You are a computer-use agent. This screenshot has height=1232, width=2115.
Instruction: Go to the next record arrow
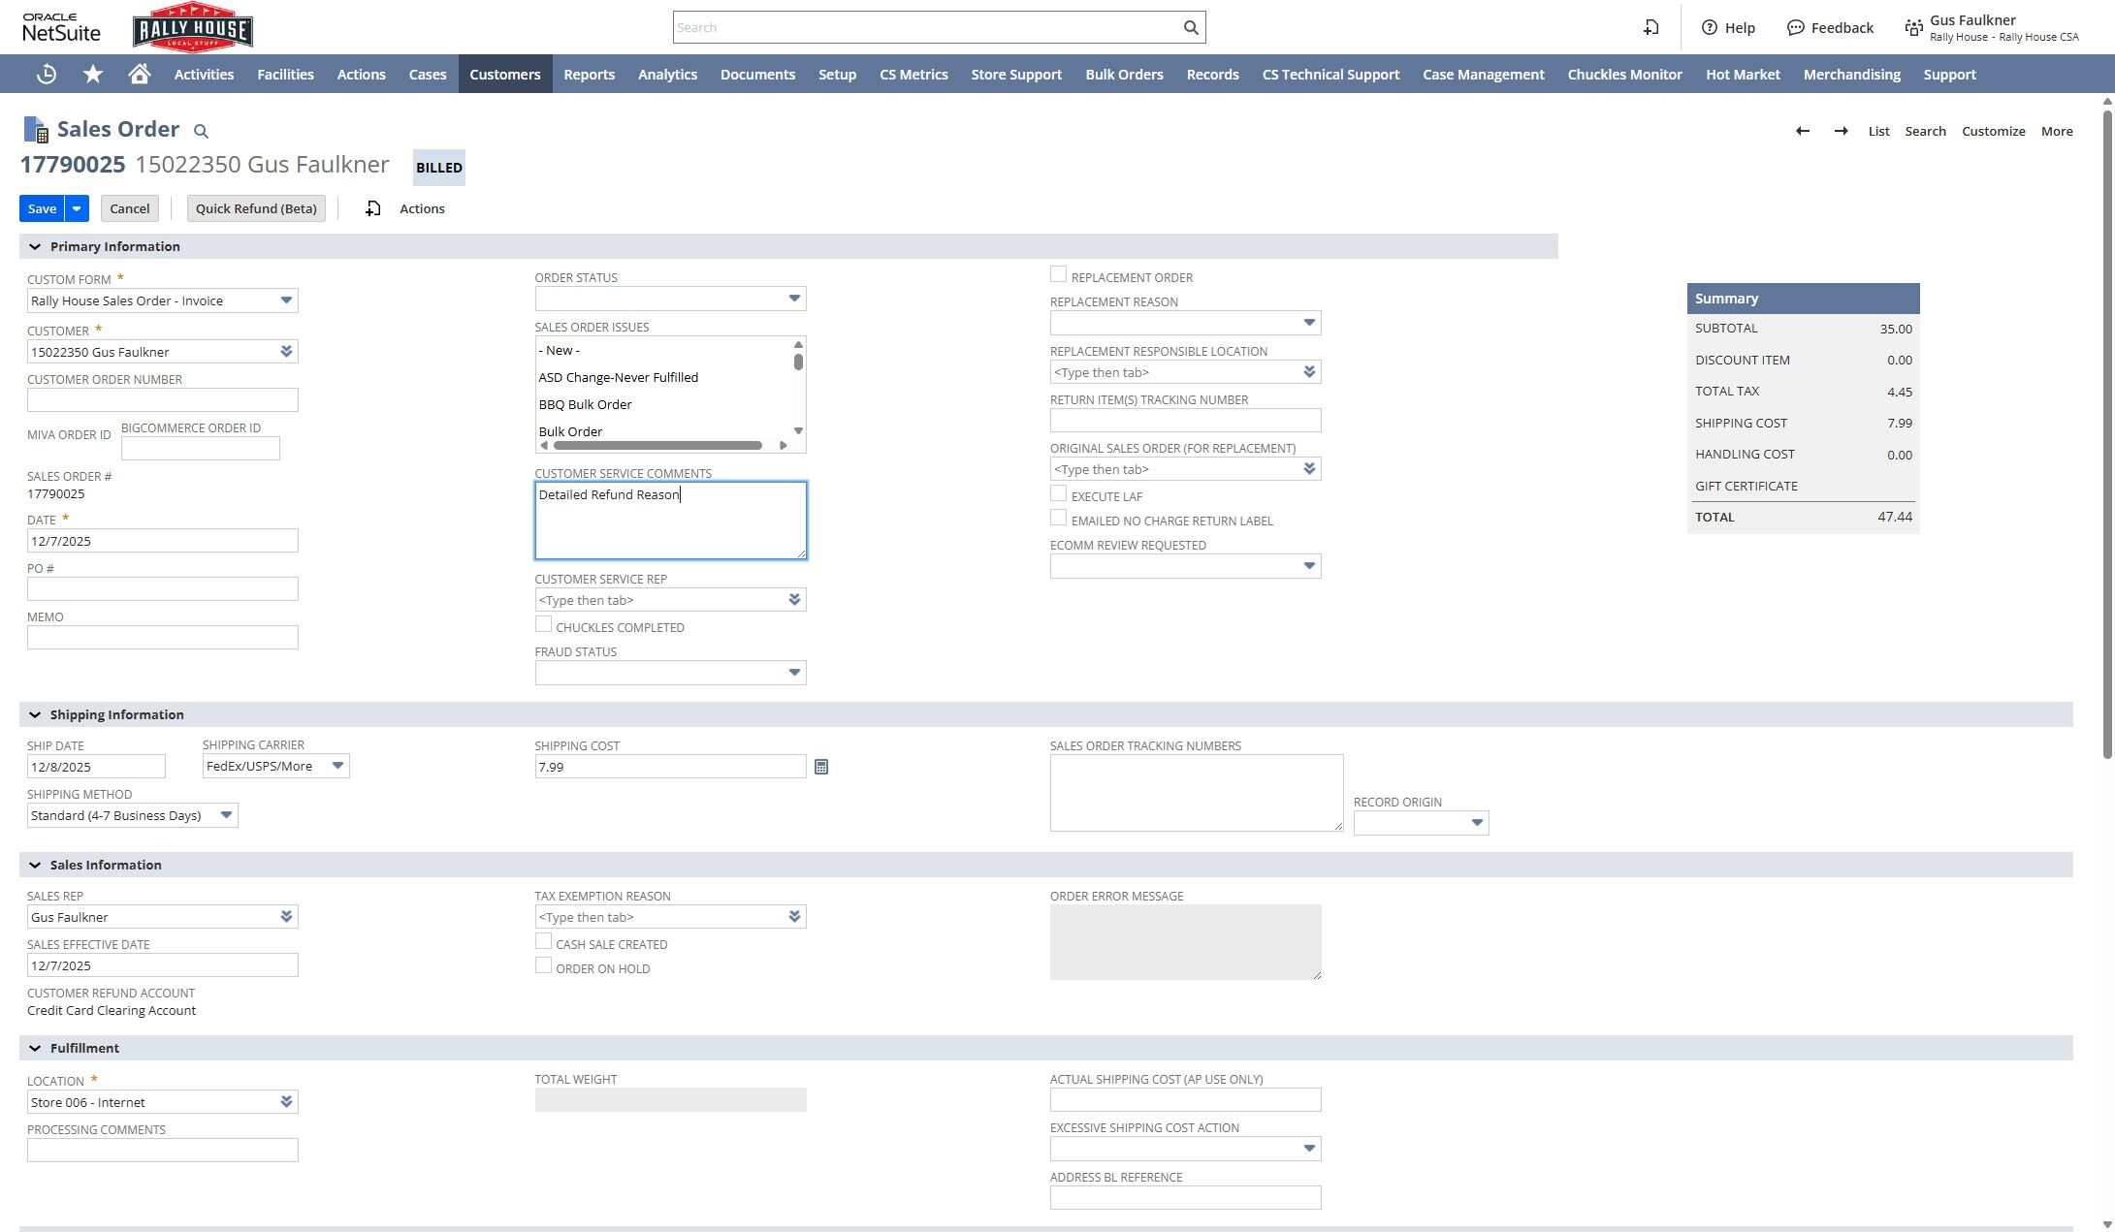click(x=1841, y=131)
